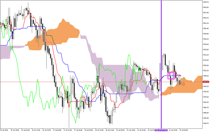Click the 15 Jul 2026 time label
The image size is (211, 132).
coord(4,130)
